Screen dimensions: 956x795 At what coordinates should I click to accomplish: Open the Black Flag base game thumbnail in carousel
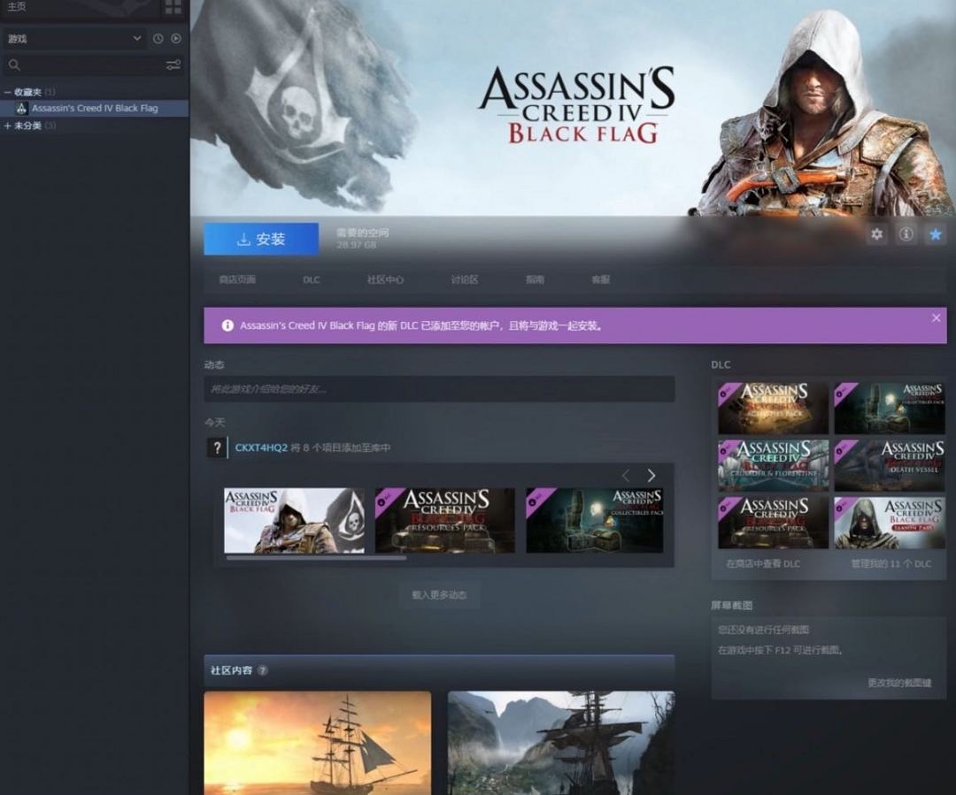(x=294, y=520)
